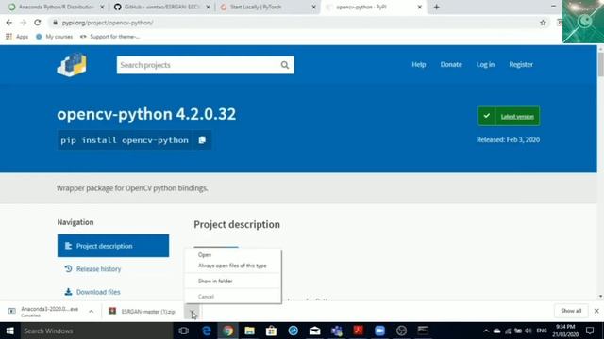Open the Mail app from the taskbar
The image size is (604, 339).
click(x=314, y=331)
